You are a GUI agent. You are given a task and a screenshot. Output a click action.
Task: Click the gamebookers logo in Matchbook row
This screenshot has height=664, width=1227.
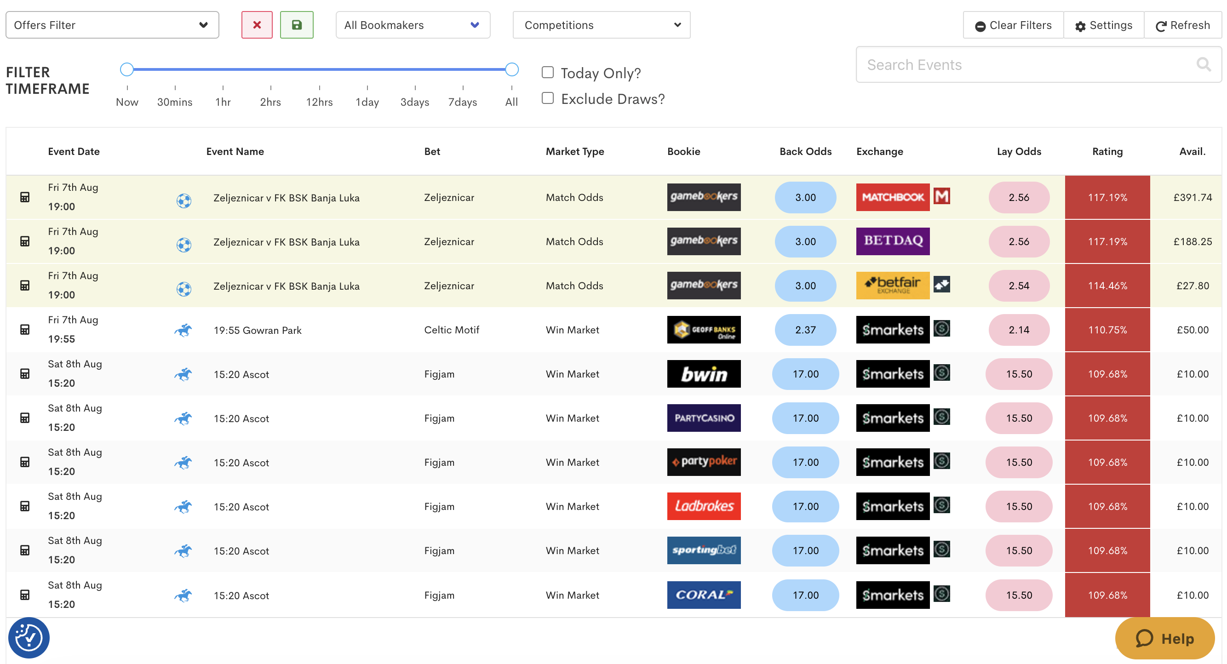pos(704,197)
